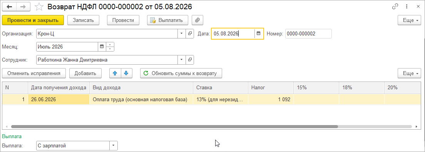Click Обновить суммы к возврату
The width and height of the screenshot is (425, 152).
point(181,73)
